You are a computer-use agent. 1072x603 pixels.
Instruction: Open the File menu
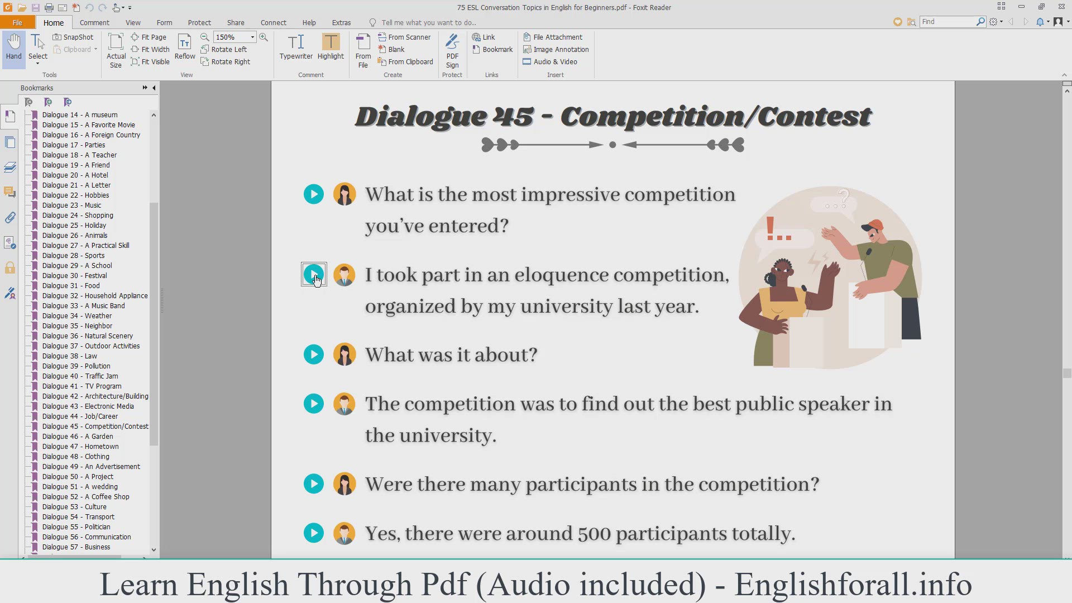point(17,22)
